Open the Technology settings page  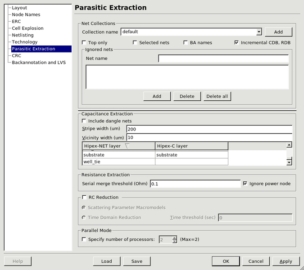click(24, 42)
